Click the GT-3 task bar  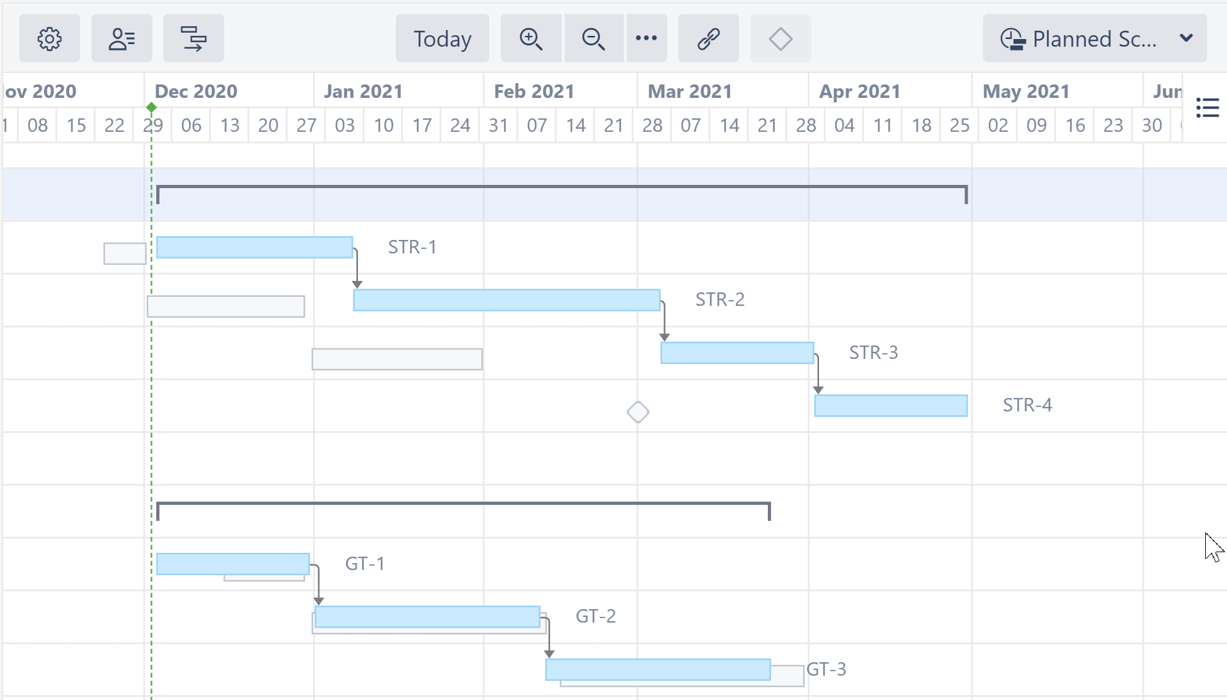(658, 669)
